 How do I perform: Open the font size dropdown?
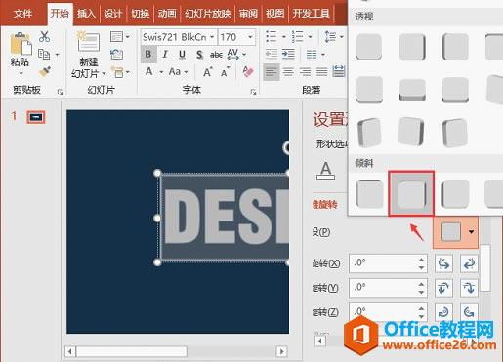pyautogui.click(x=250, y=37)
